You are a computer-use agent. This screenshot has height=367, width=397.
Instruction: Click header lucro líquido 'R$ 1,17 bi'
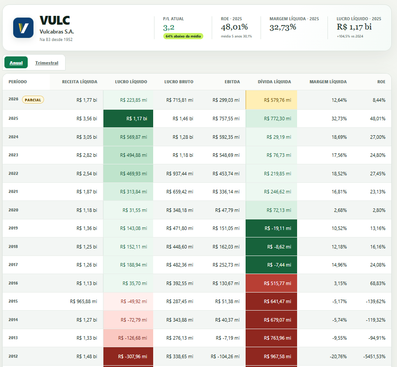pos(354,27)
